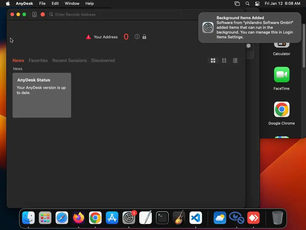Open Google Chrome in the Launchpad window
Screen dimensions: 306x230
point(281,109)
